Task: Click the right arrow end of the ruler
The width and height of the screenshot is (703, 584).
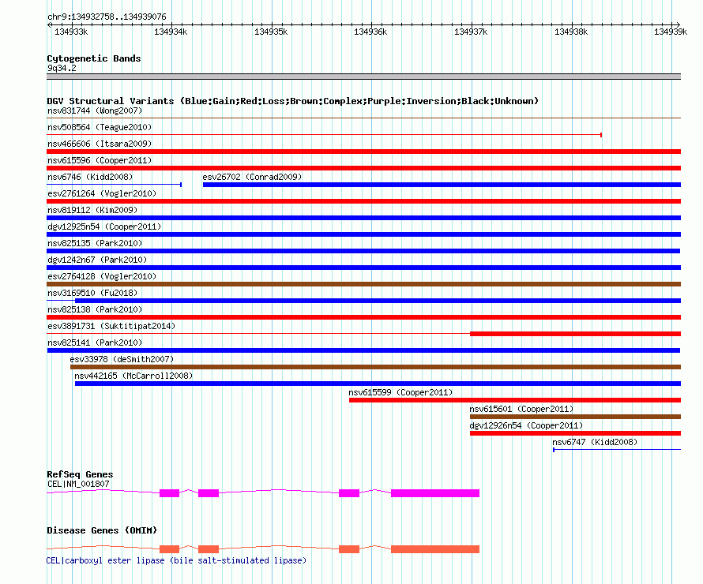Action: (x=678, y=24)
